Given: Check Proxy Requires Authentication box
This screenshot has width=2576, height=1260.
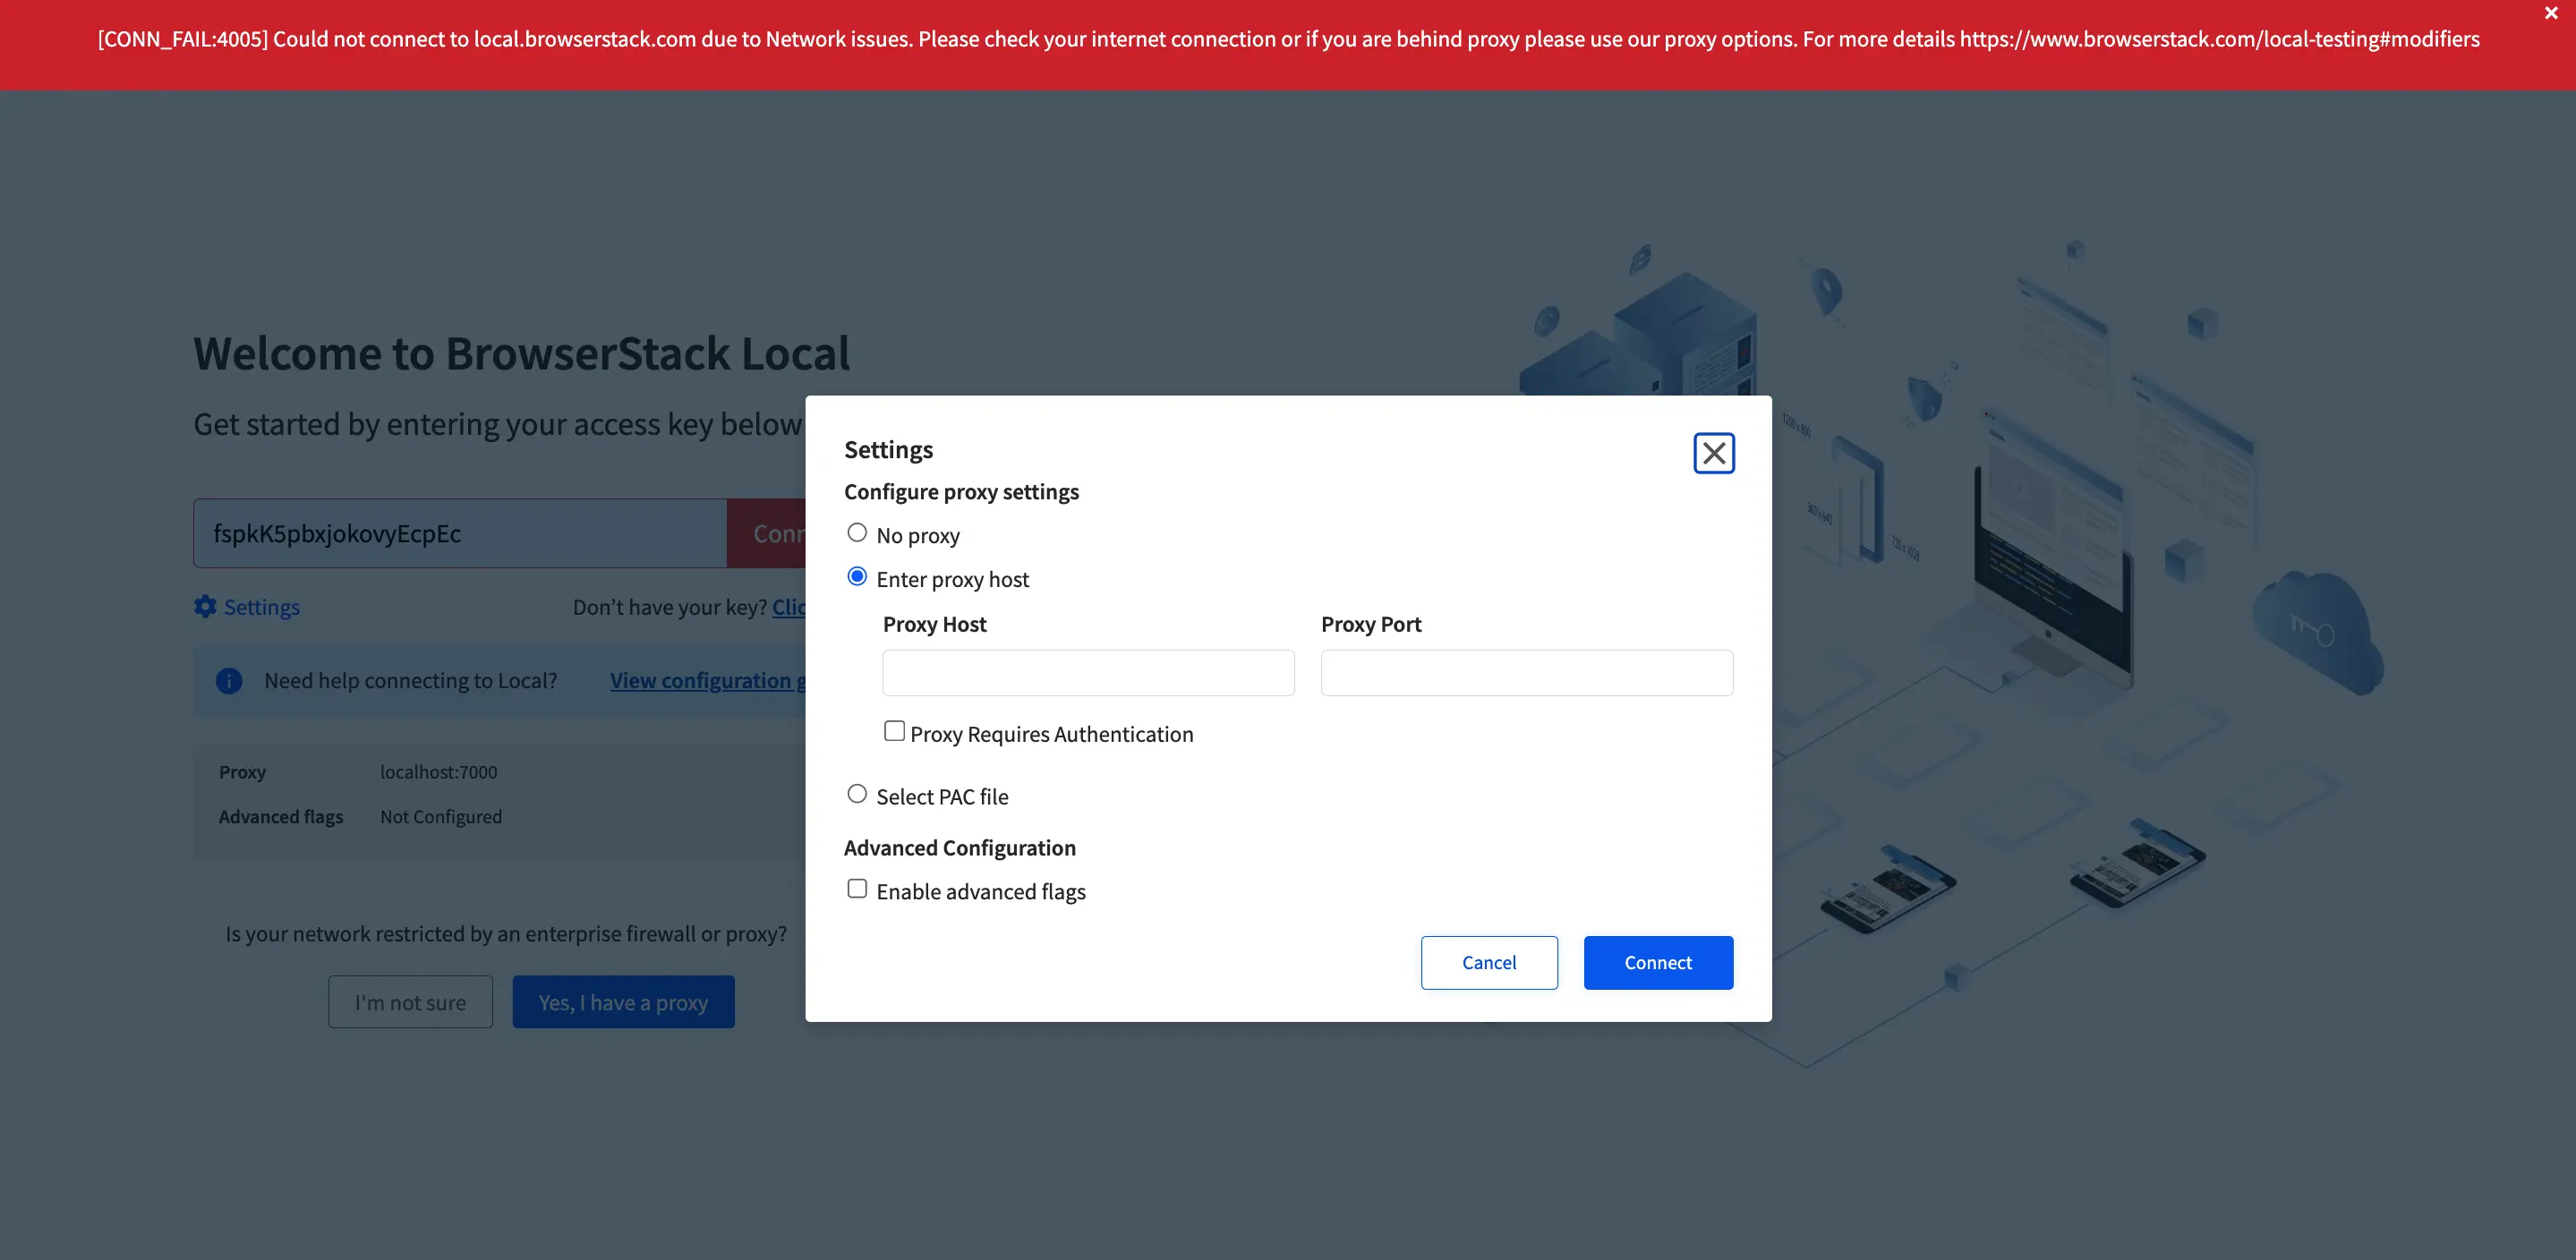Looking at the screenshot, I should (894, 731).
